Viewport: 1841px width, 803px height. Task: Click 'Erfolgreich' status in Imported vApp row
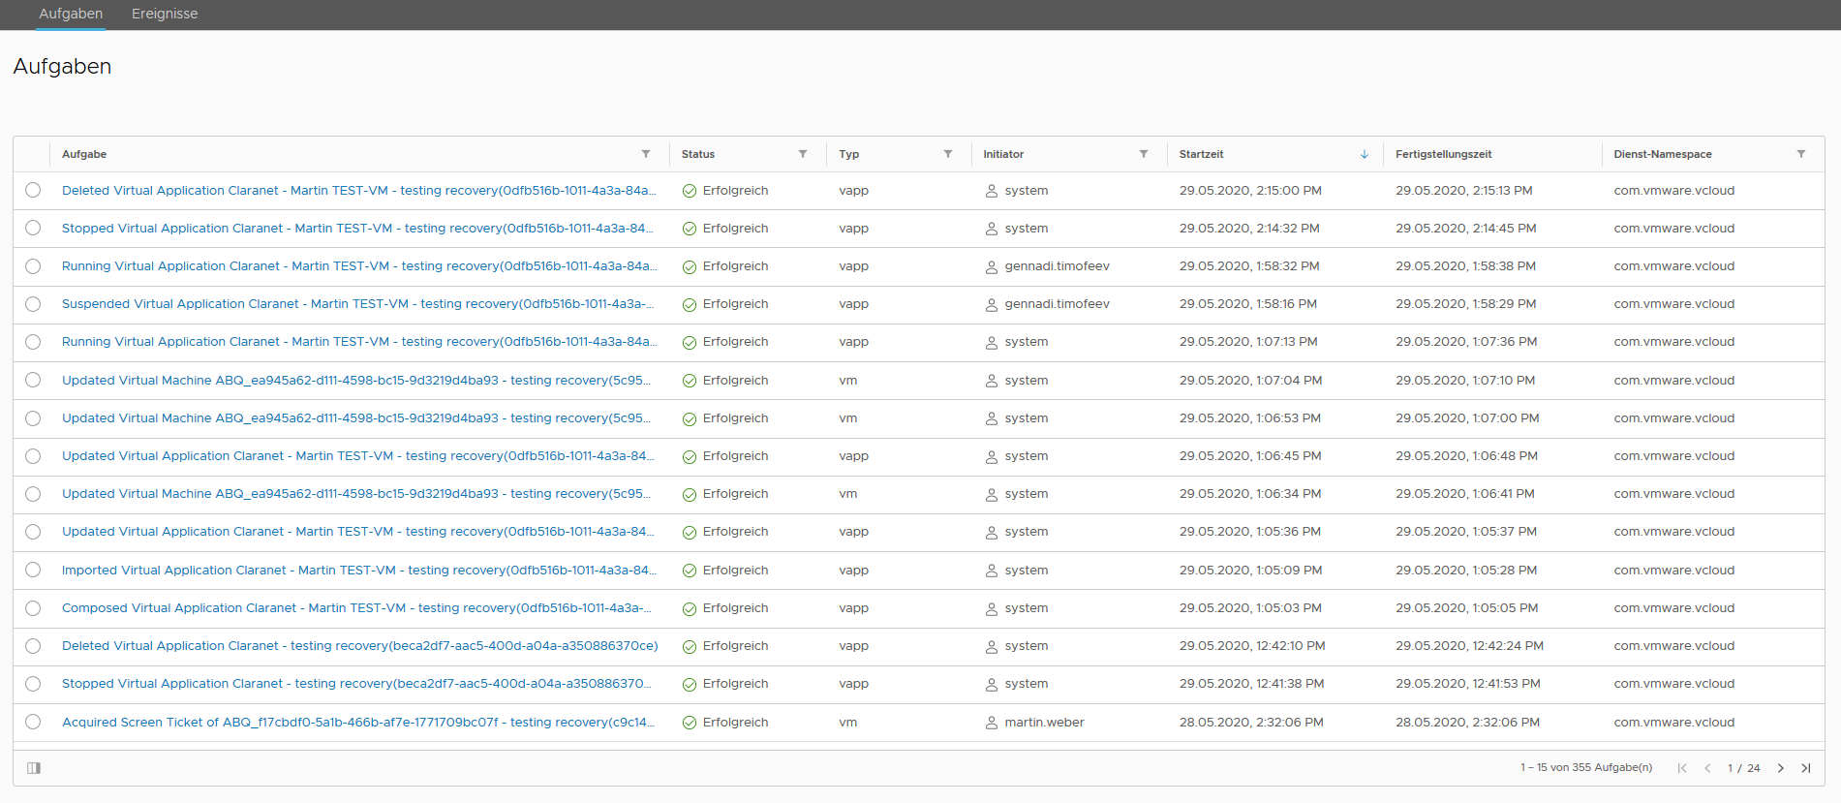(736, 571)
